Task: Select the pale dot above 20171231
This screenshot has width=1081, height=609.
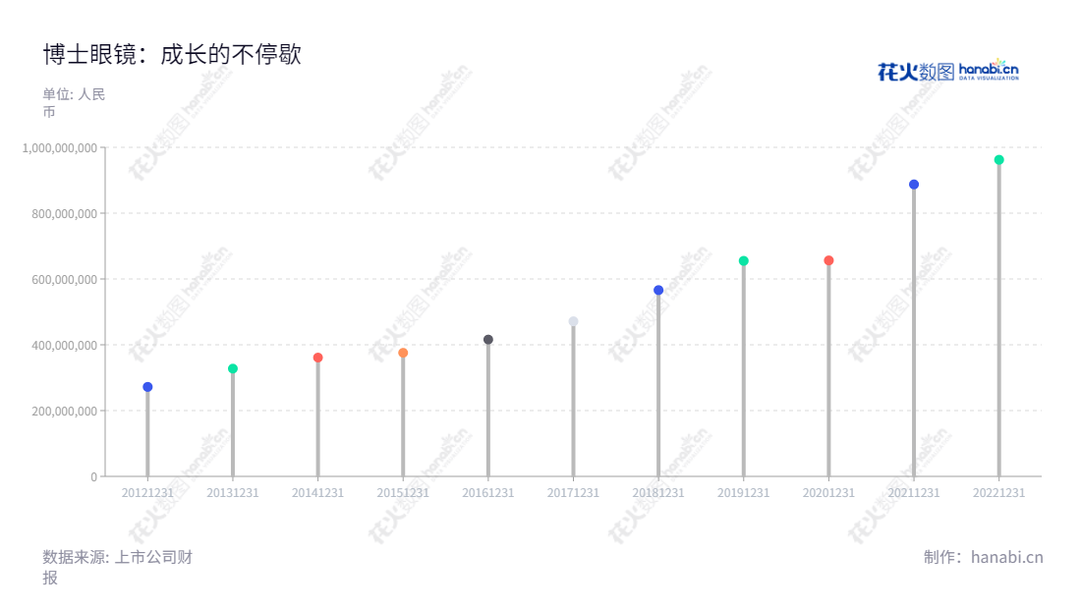Action: pos(573,321)
